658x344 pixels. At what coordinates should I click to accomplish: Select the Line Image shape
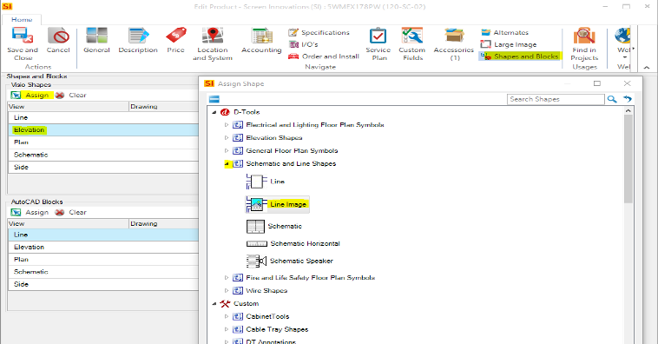[278, 204]
